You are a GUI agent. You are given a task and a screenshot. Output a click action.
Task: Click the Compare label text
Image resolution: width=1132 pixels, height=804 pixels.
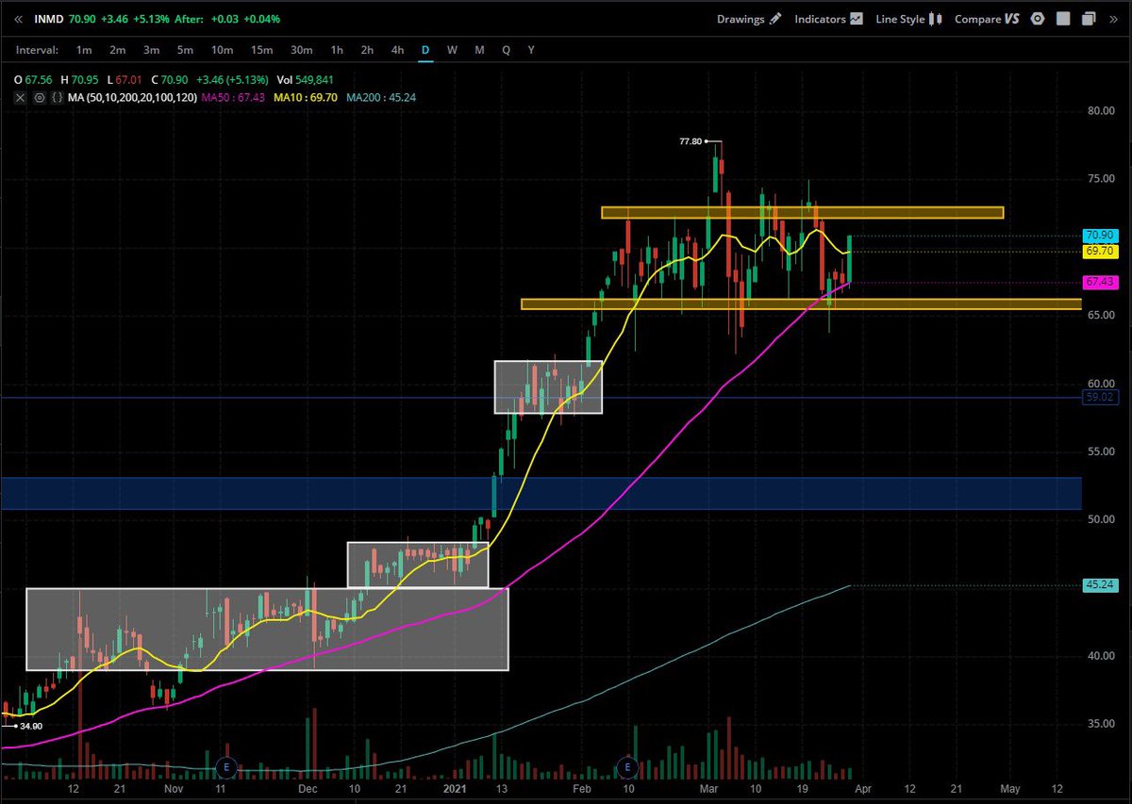point(977,18)
